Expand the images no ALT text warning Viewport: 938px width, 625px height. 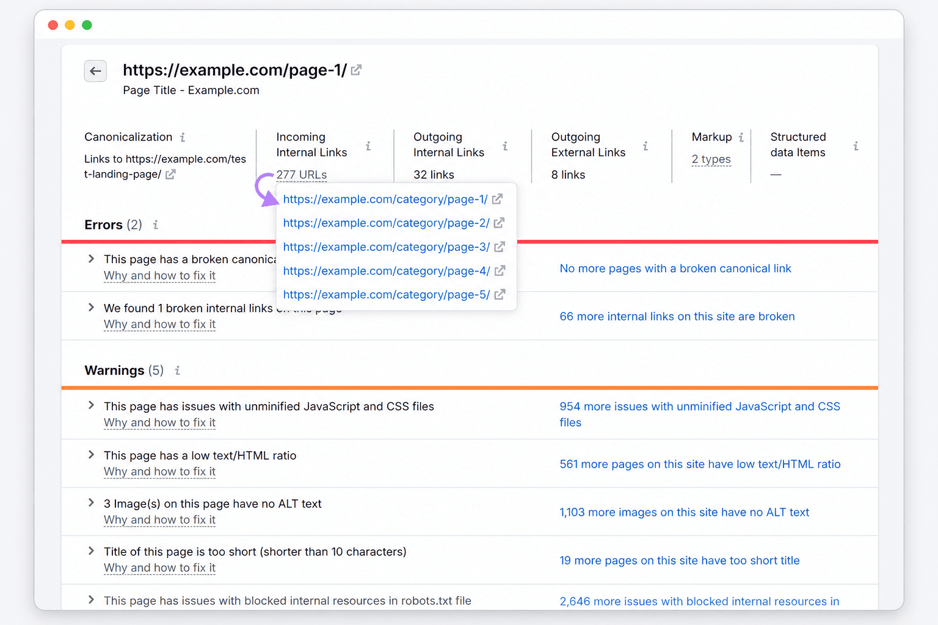tap(91, 503)
